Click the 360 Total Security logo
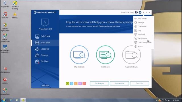This screenshot has height=102, width=182. [45, 12]
